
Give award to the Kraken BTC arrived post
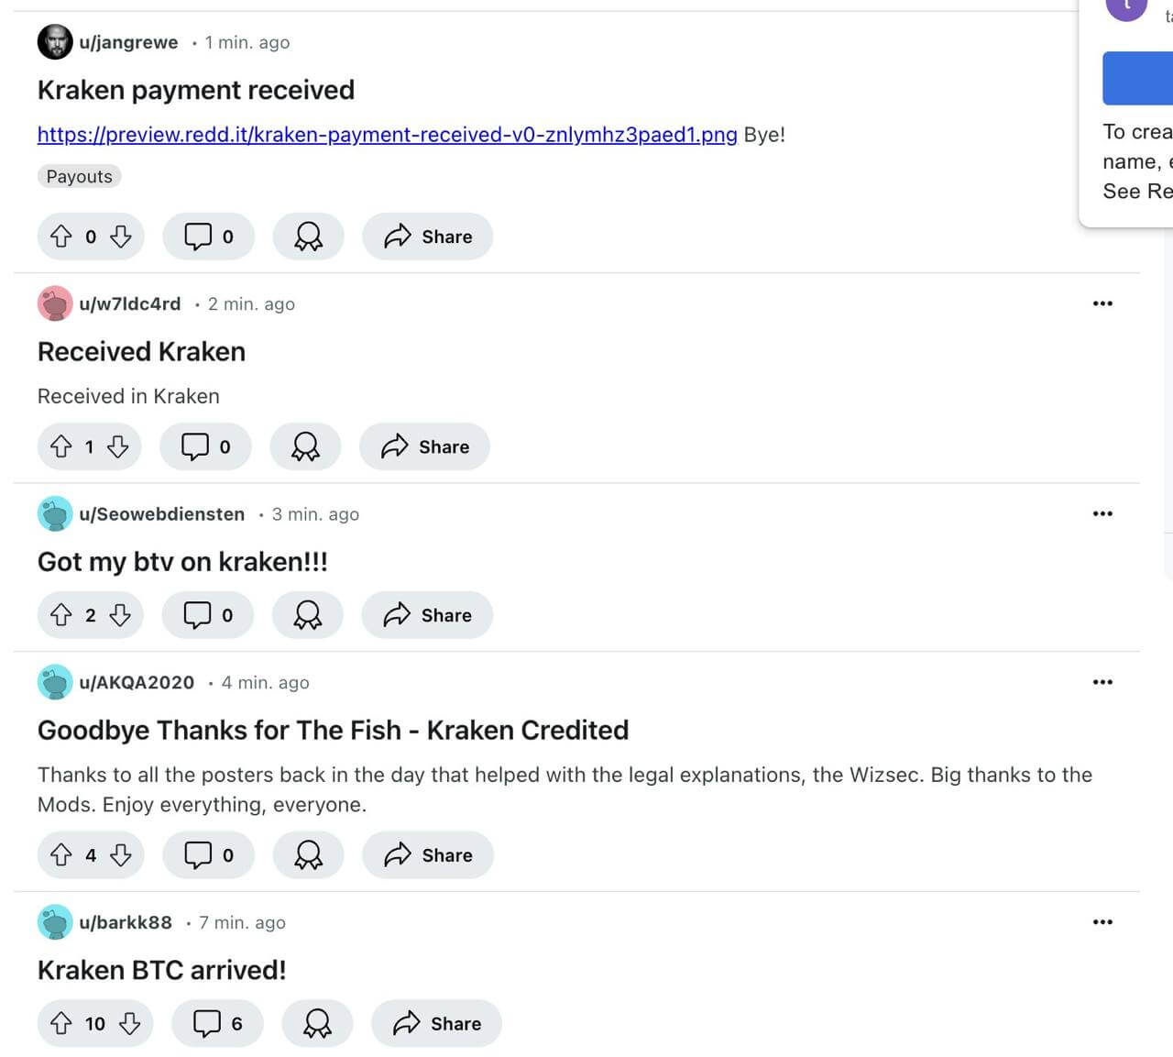317,1023
